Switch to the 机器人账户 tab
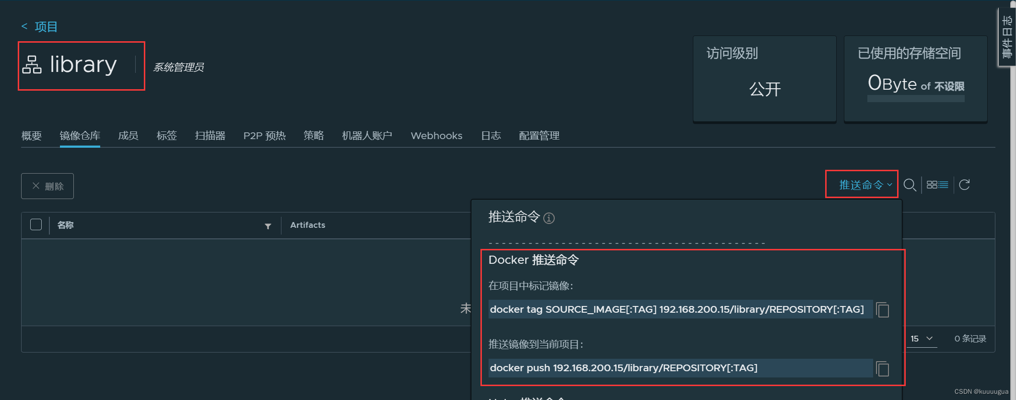Viewport: 1016px width, 400px height. click(x=367, y=136)
